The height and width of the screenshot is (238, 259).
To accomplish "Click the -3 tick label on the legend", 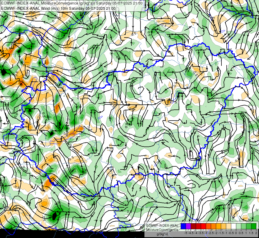I will coord(206,233).
